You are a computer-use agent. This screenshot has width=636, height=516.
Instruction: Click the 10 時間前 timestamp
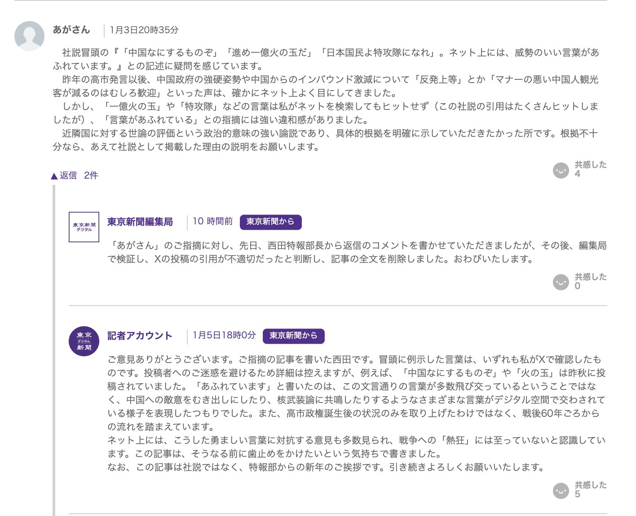[212, 221]
